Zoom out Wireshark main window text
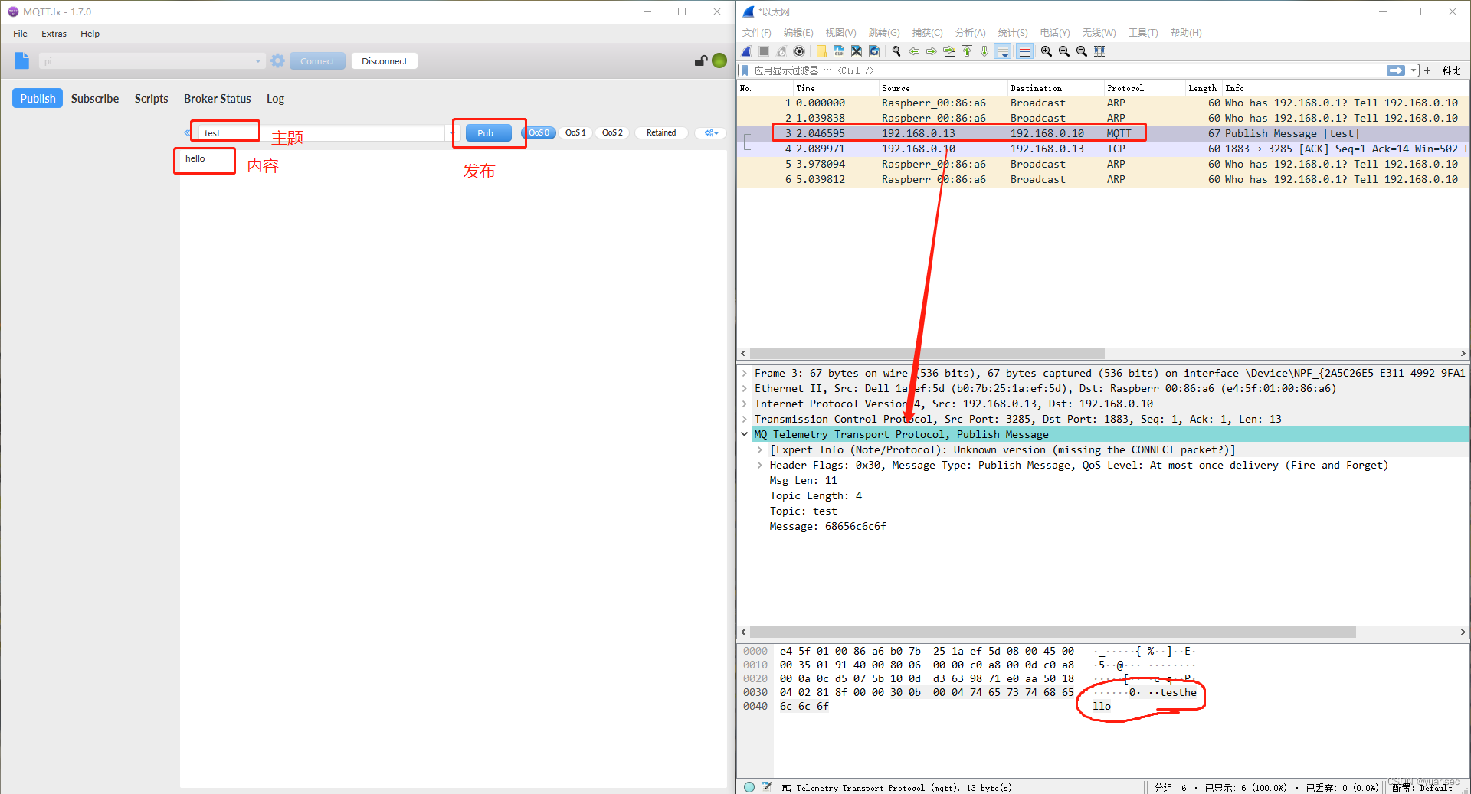This screenshot has height=794, width=1471. point(1064,51)
